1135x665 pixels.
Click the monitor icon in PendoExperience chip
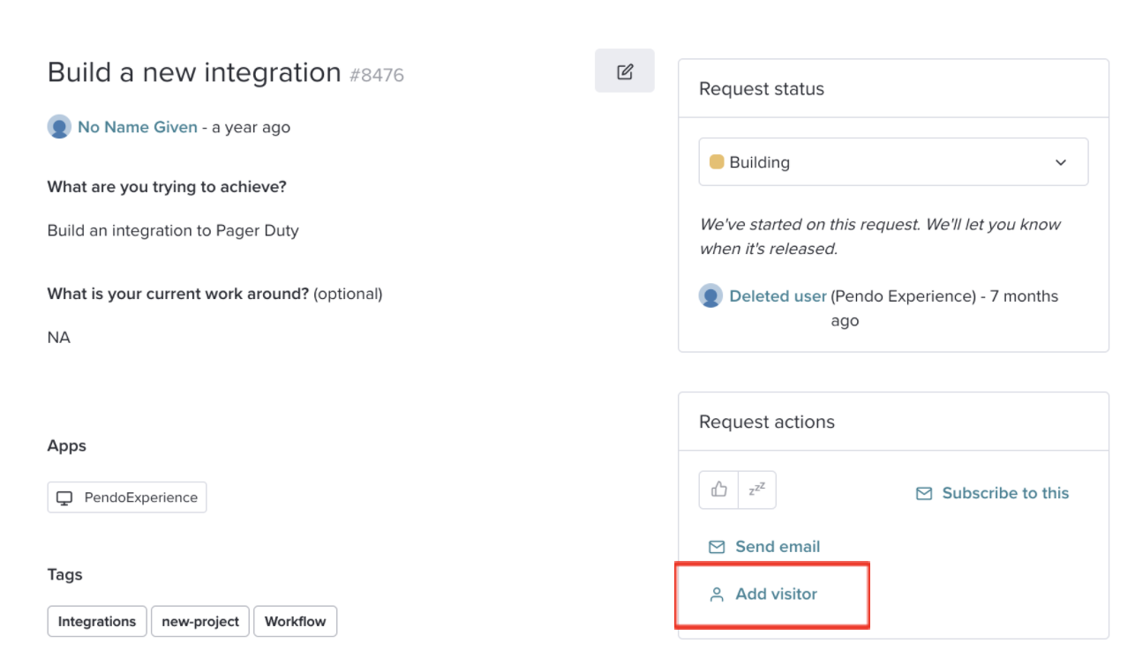point(64,498)
